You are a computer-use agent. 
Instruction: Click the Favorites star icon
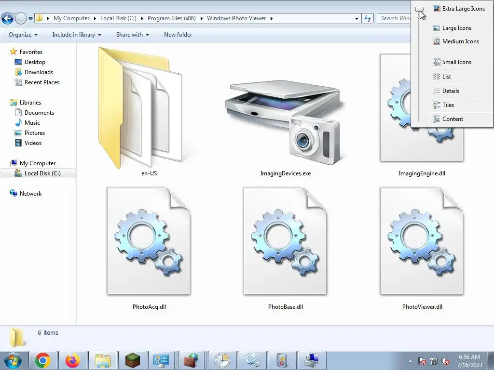[x=13, y=51]
